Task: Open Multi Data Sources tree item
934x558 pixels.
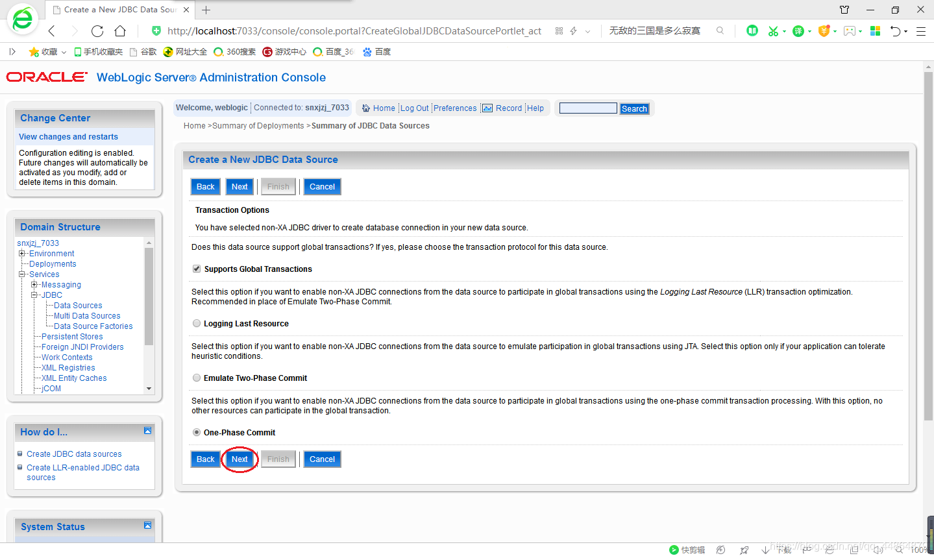Action: tap(87, 316)
